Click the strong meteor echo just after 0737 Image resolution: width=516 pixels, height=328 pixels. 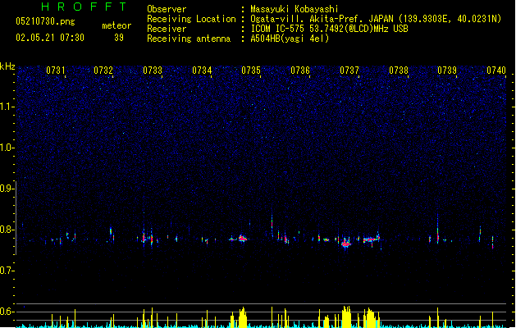(346, 244)
